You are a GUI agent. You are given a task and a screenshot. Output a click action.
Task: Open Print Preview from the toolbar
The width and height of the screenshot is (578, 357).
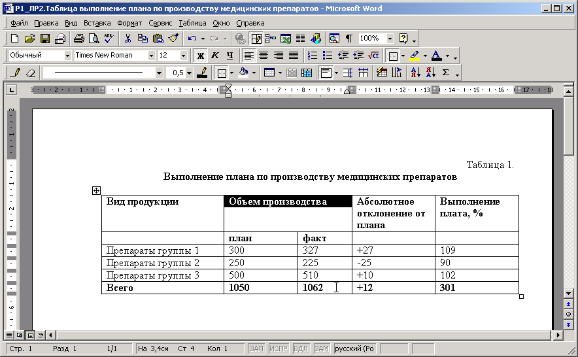(94, 39)
